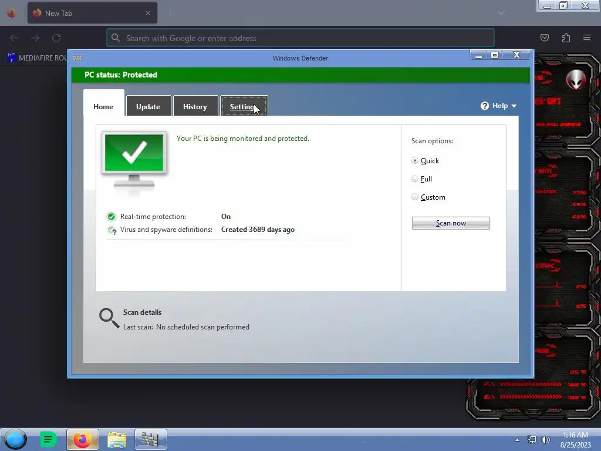Image resolution: width=601 pixels, height=451 pixels.
Task: Open the Pocket icon in Firefox toolbar
Action: 545,38
